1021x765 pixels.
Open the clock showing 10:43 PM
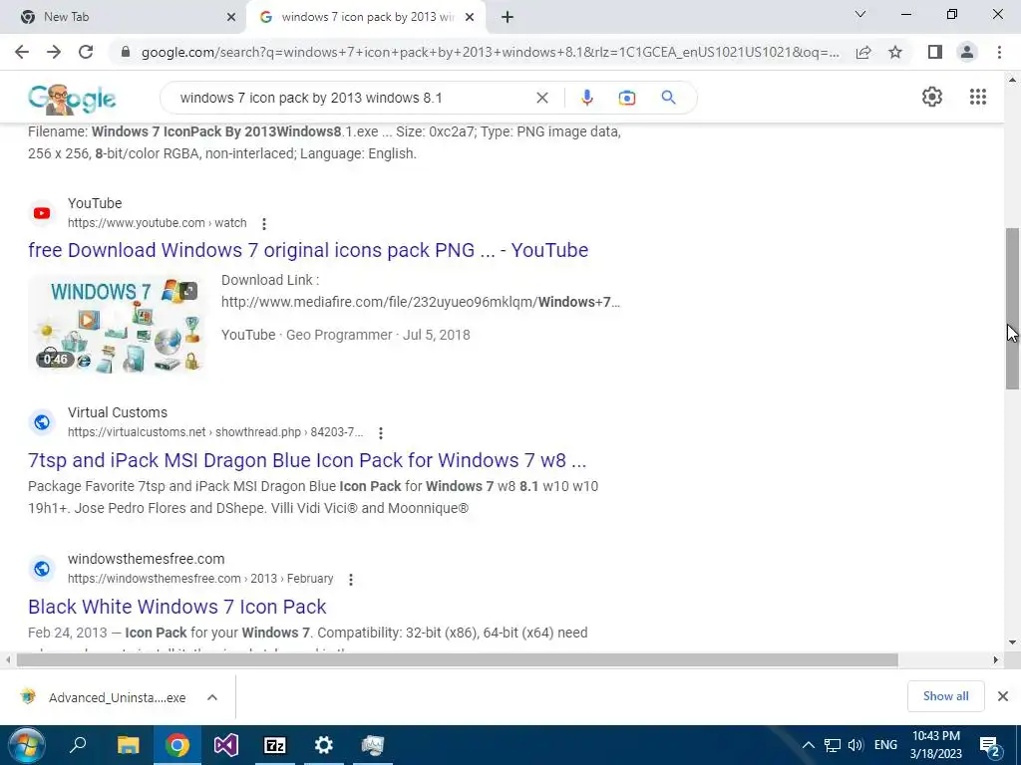(x=935, y=745)
